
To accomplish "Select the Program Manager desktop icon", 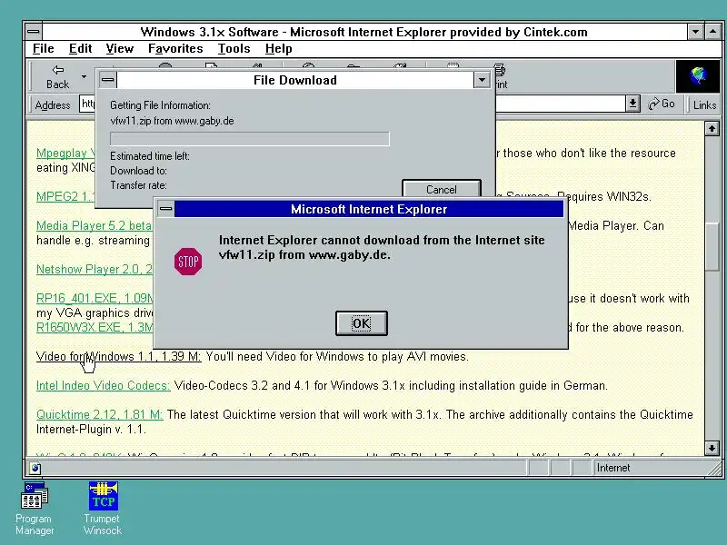I will pyautogui.click(x=35, y=509).
